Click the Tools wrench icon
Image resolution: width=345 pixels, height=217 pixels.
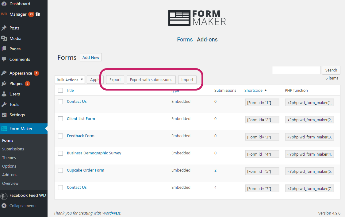tap(4, 104)
